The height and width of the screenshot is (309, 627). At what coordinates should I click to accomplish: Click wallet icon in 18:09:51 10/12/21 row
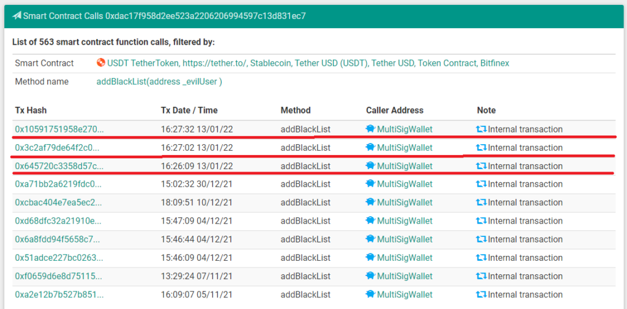(x=370, y=203)
